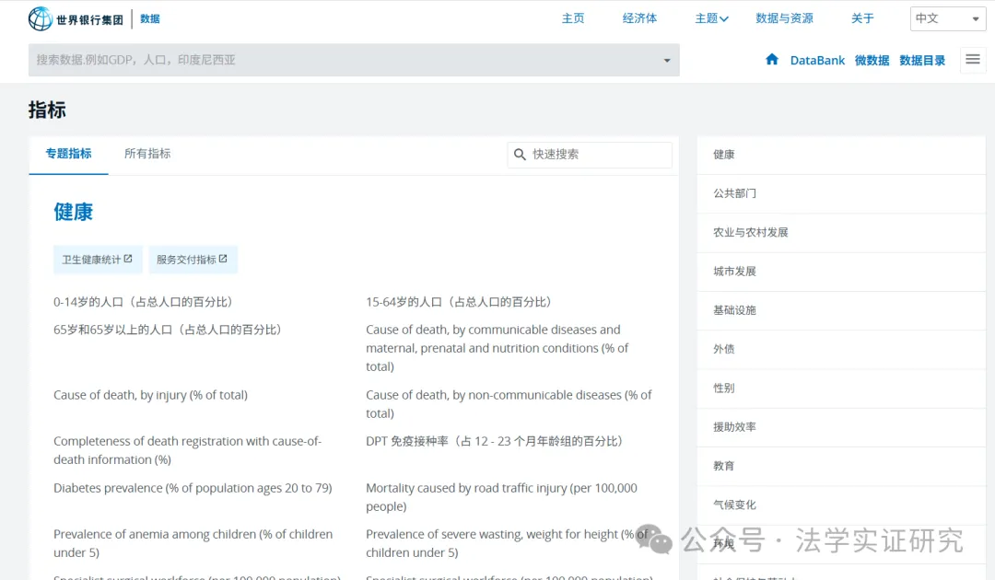Open the main search bar dropdown arrow

pos(666,60)
